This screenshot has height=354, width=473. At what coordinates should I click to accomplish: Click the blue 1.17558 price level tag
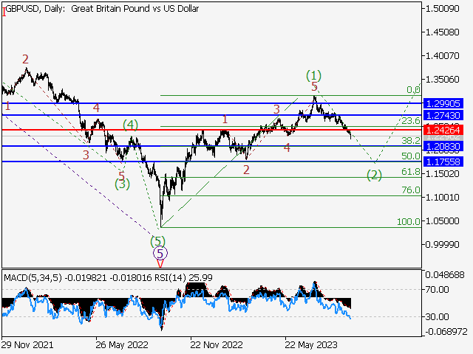(x=443, y=161)
